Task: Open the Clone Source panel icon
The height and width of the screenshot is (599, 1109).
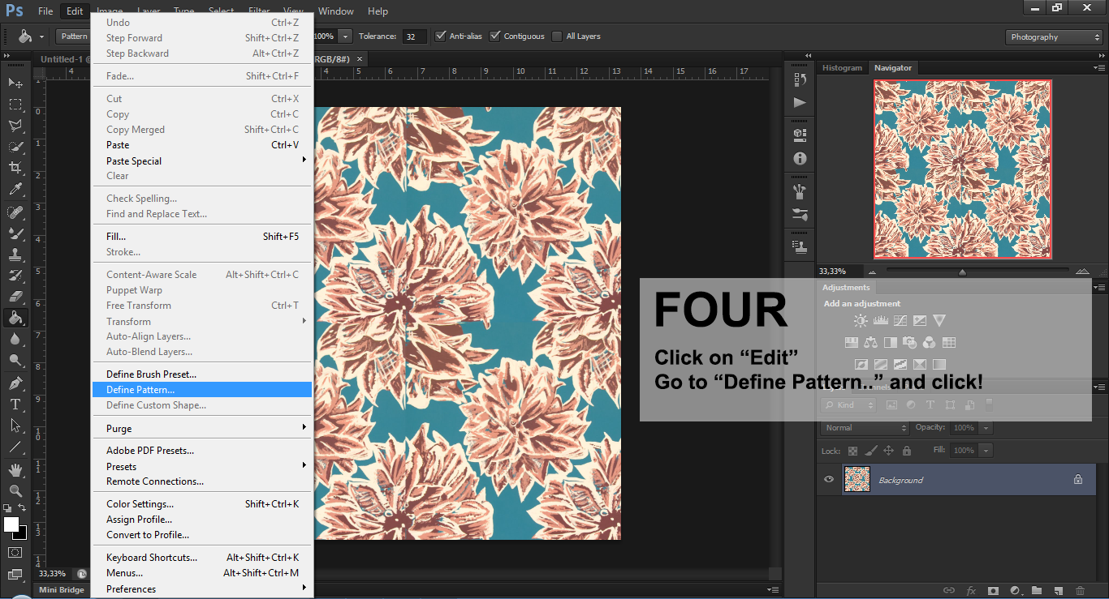Action: (800, 246)
